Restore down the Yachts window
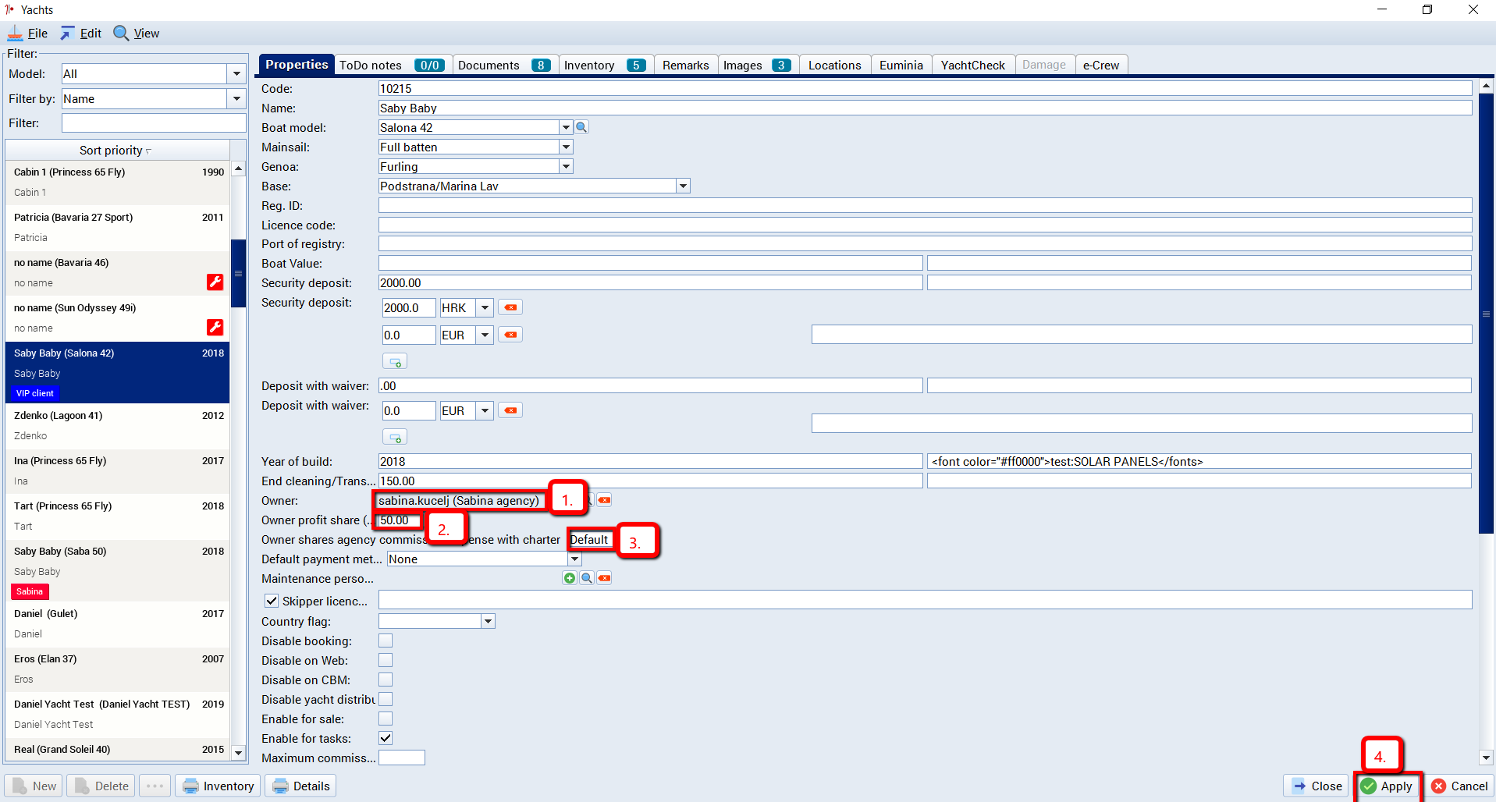1496x802 pixels. click(1427, 9)
